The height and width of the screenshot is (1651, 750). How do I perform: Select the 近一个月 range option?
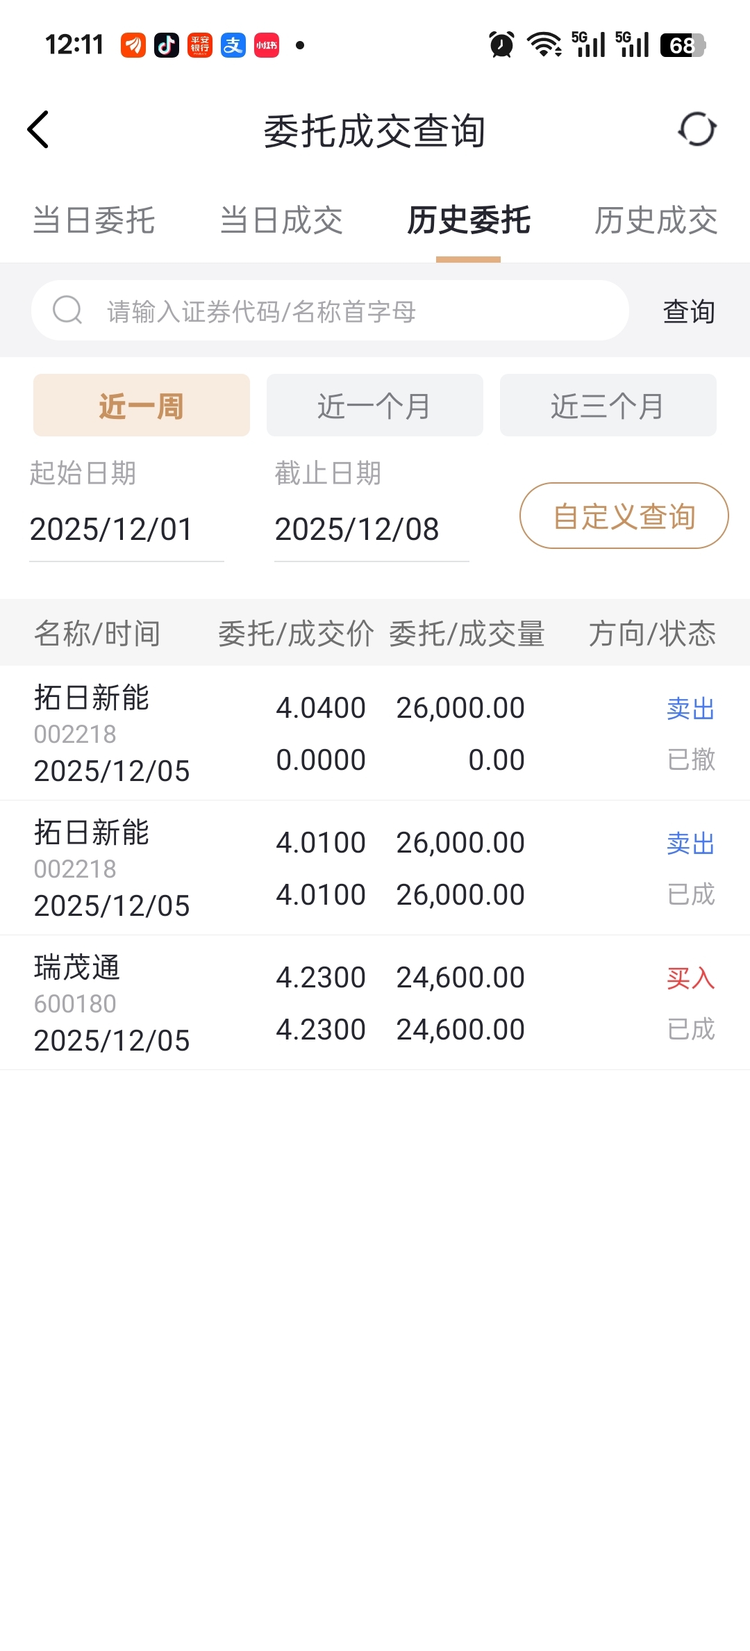click(x=375, y=405)
